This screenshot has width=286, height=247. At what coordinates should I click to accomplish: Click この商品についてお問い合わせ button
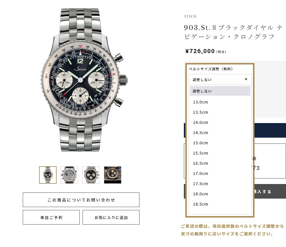81,200
